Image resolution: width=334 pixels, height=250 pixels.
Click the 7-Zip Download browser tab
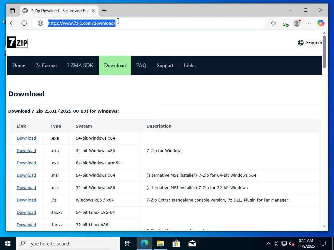pyautogui.click(x=60, y=11)
